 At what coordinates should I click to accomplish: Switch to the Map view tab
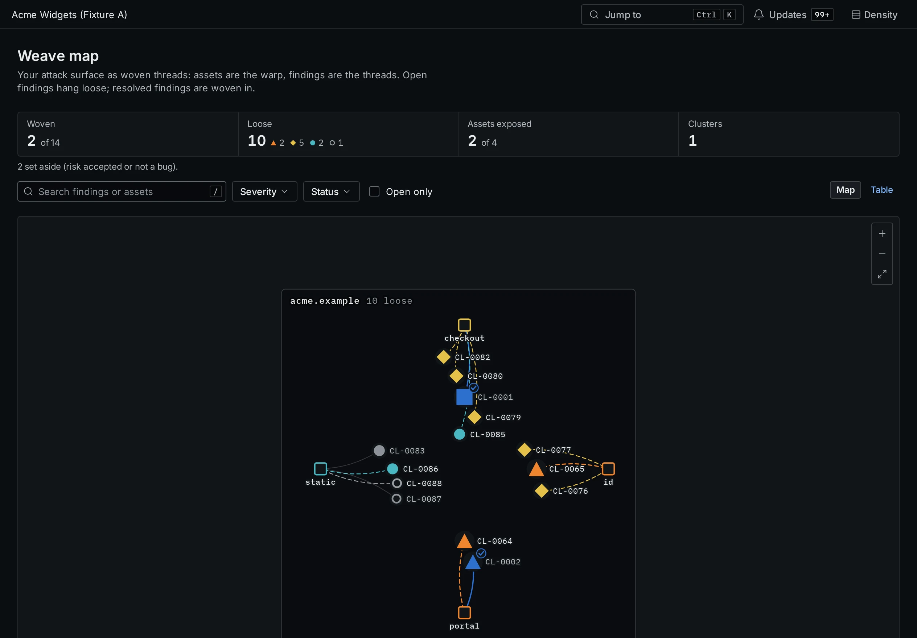(x=845, y=190)
